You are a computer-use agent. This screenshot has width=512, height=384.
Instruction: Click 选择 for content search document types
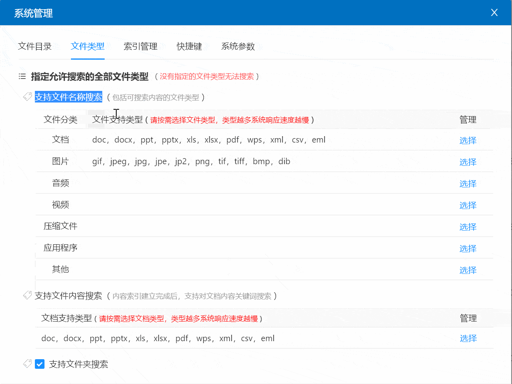click(x=468, y=338)
